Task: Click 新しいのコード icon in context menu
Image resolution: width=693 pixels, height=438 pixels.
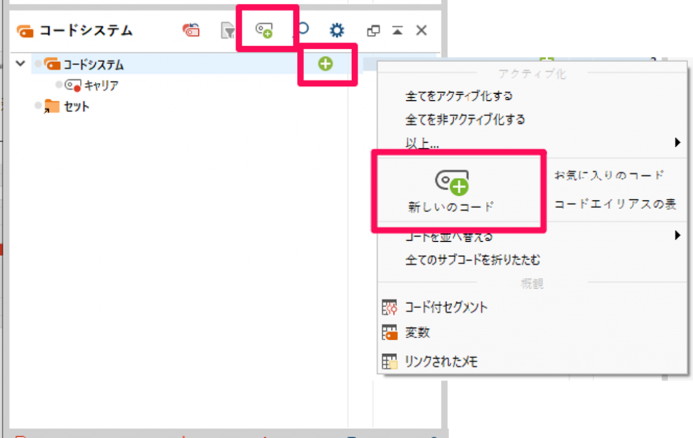Action: [452, 182]
